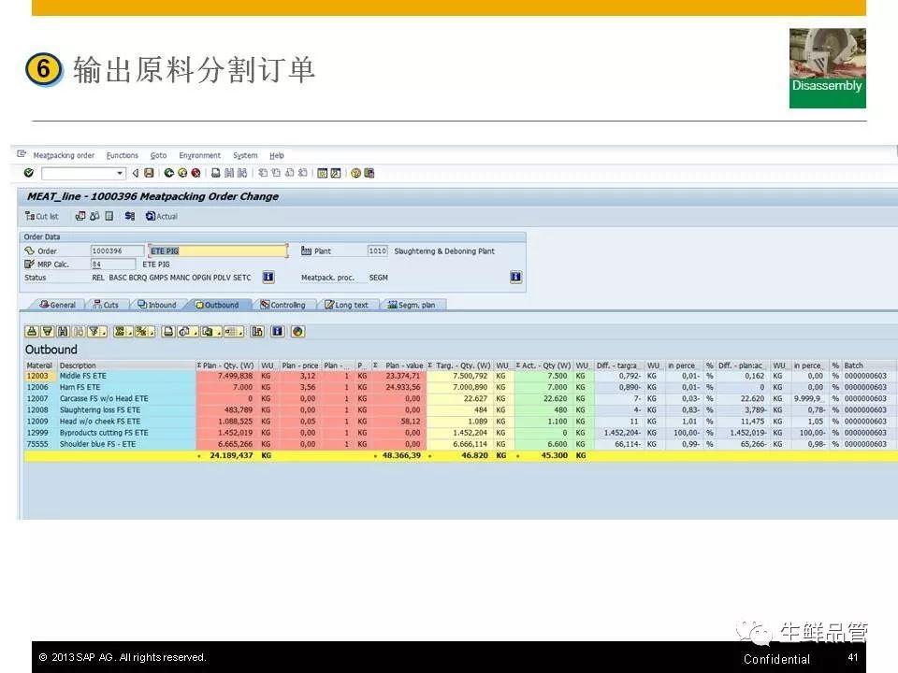Click the Cut list button
The image size is (898, 673).
[x=42, y=216]
